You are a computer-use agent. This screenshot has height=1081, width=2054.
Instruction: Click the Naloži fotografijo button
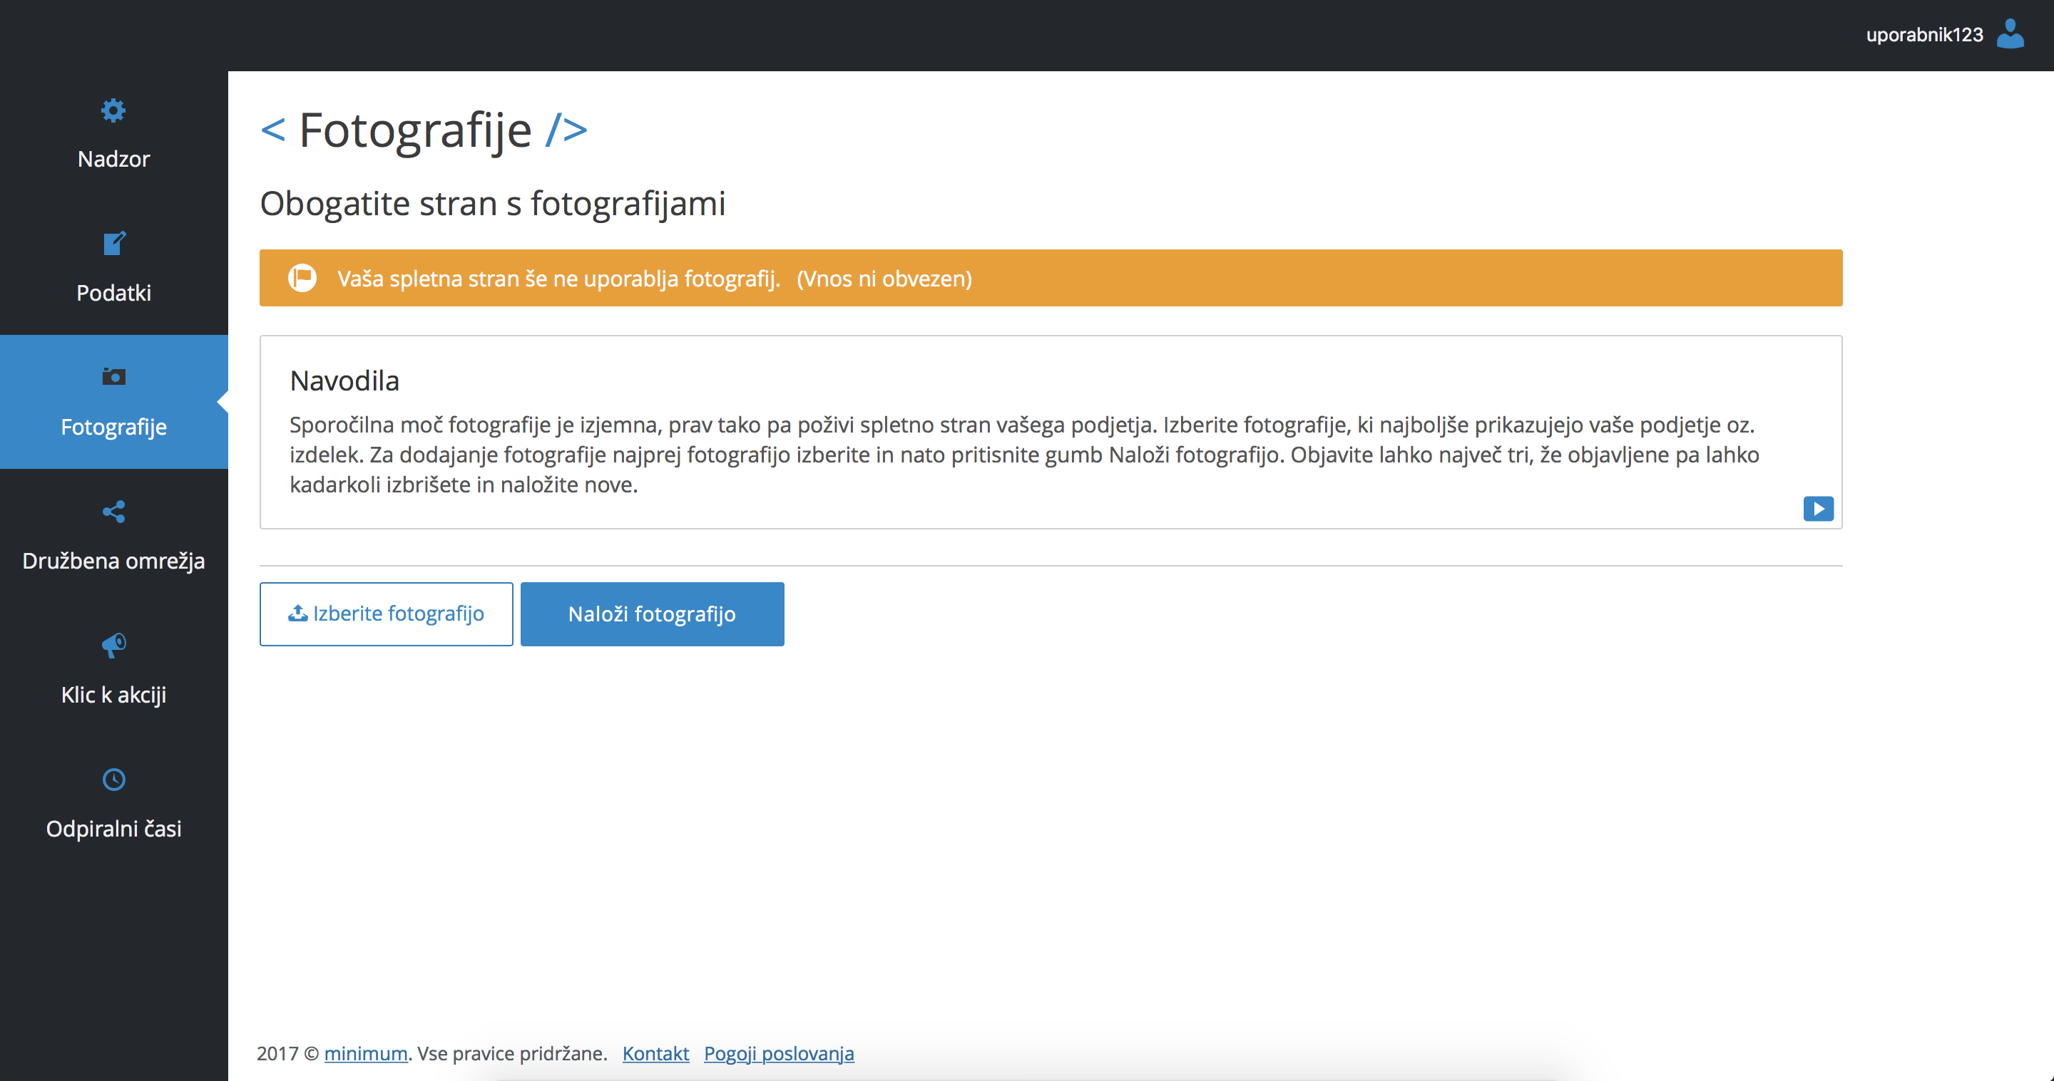[653, 614]
